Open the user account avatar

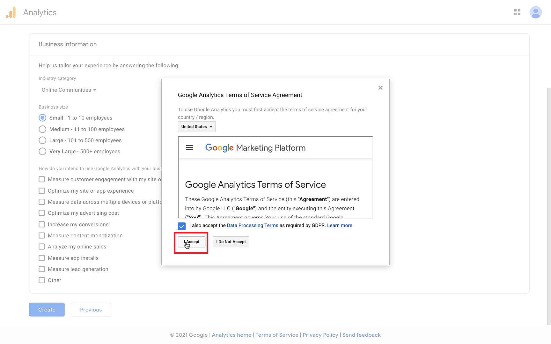pyautogui.click(x=535, y=12)
